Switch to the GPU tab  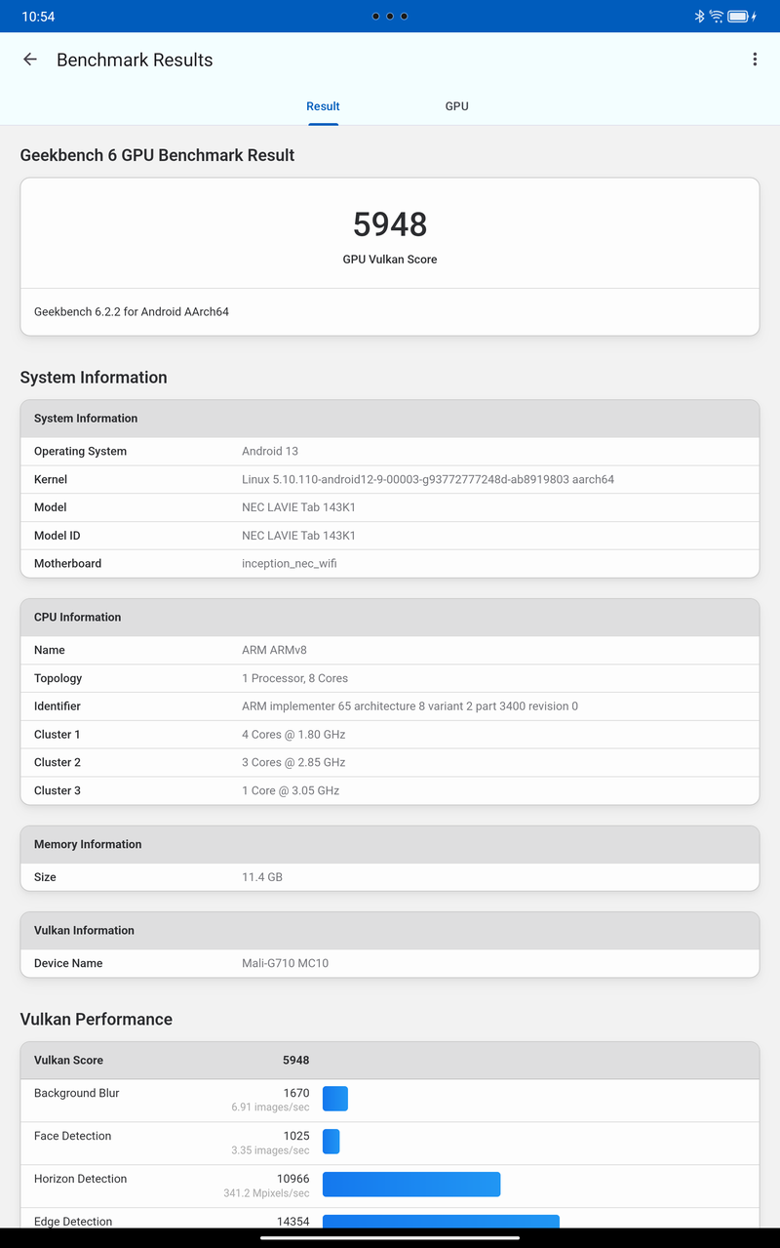(456, 106)
